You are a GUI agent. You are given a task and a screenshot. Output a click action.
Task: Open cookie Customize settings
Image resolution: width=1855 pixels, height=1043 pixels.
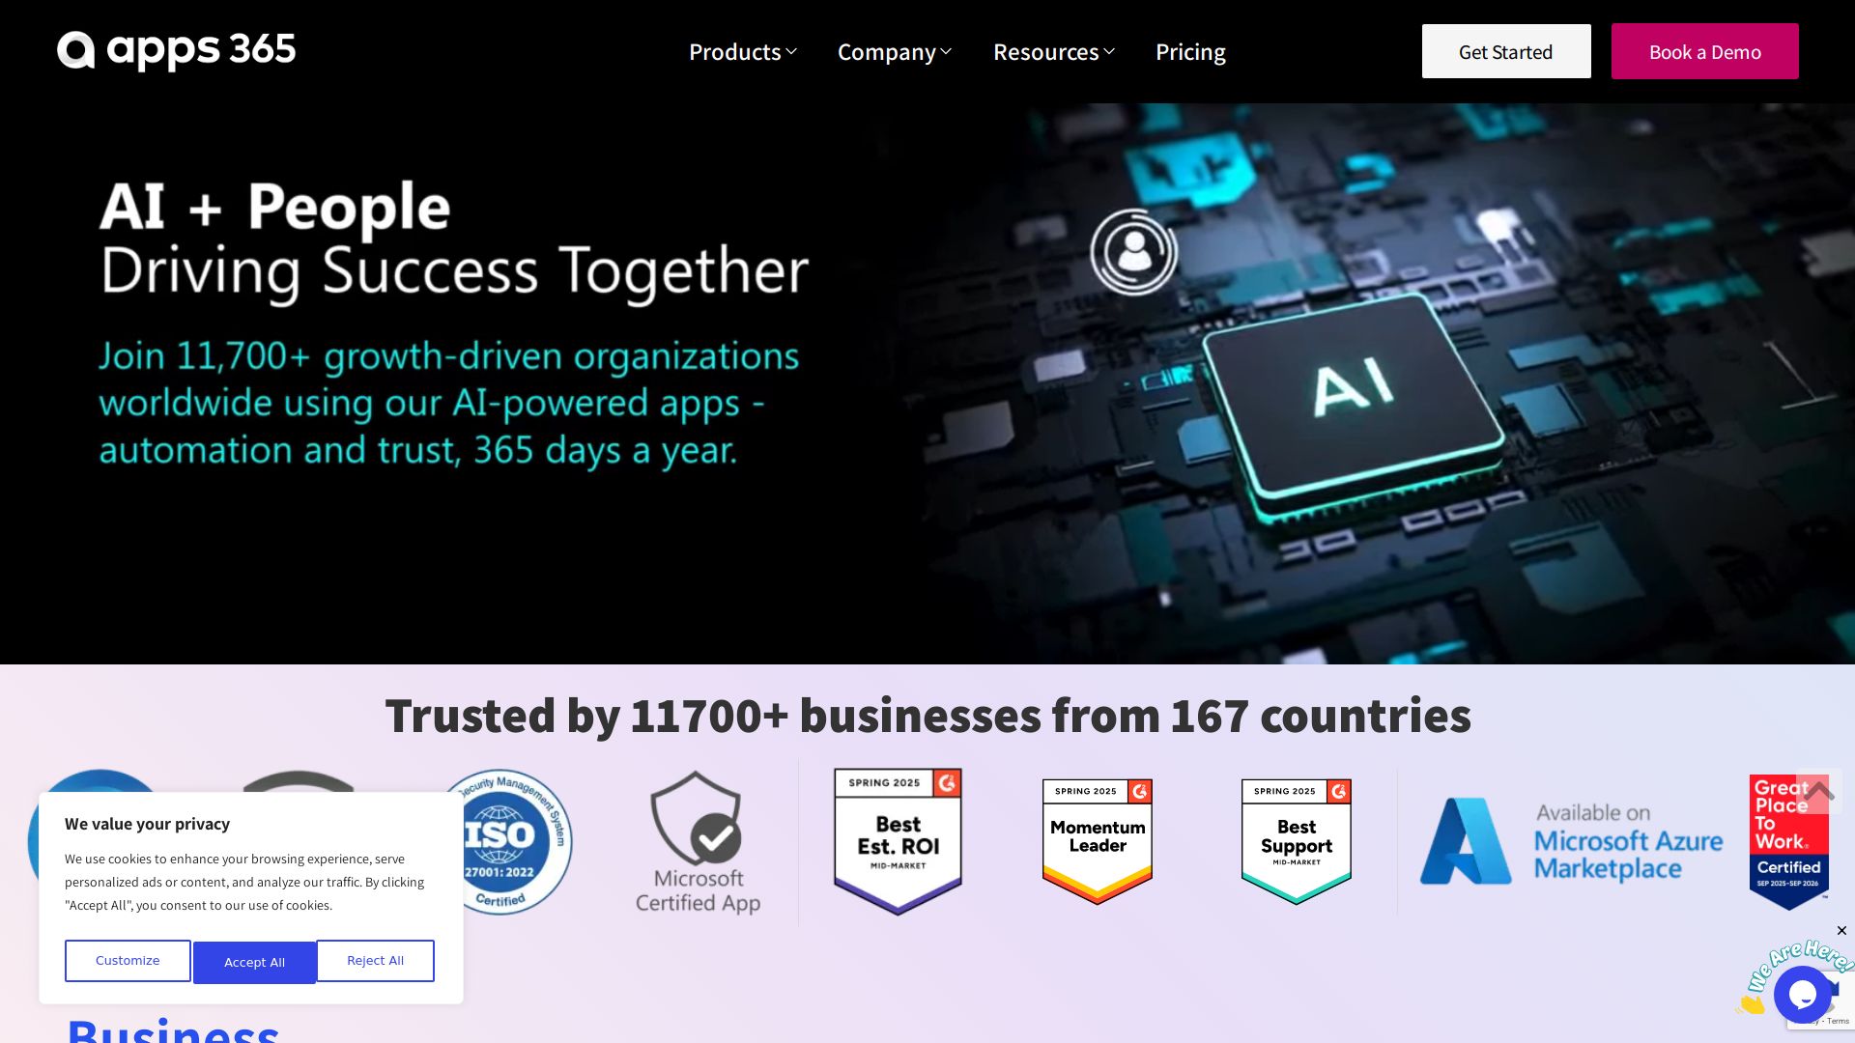point(128,961)
